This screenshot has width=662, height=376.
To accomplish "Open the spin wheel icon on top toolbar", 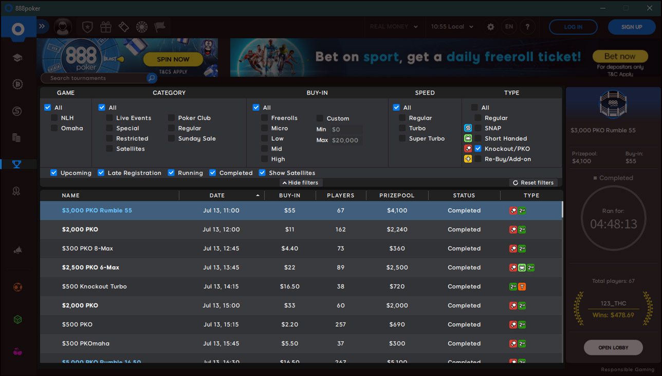I will 141,27.
